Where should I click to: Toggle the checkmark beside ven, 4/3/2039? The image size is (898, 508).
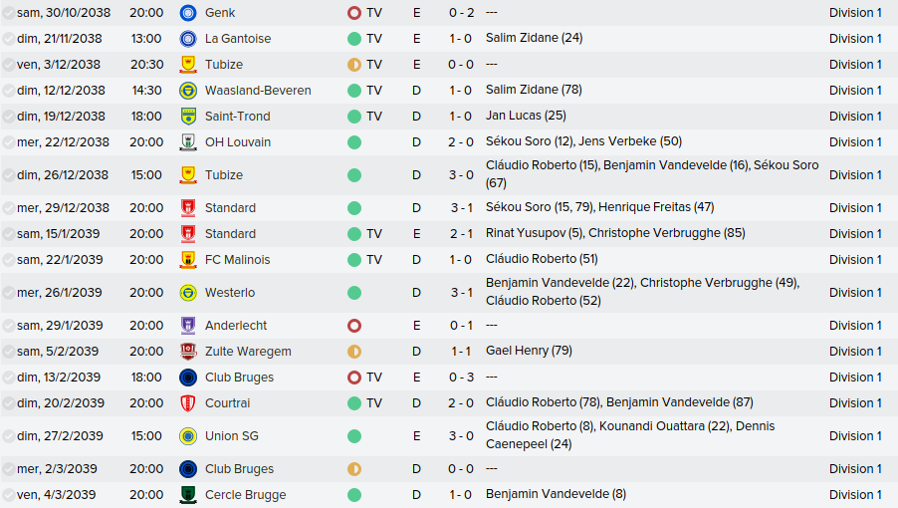point(9,495)
